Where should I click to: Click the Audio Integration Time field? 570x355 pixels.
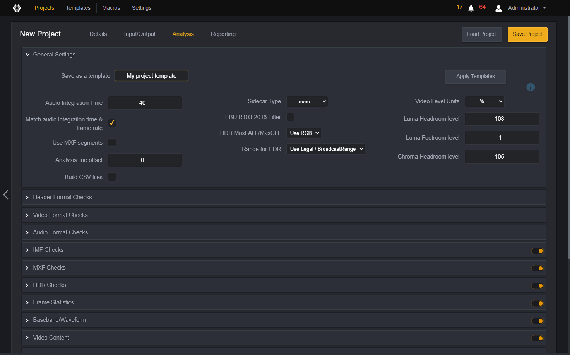(x=145, y=103)
